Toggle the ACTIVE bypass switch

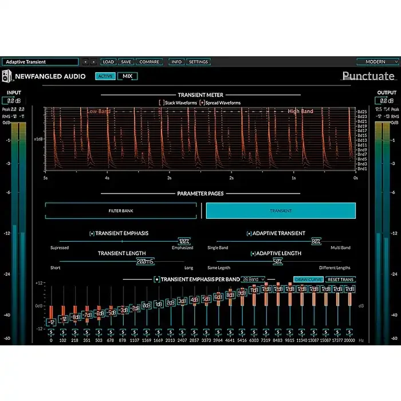pos(105,76)
